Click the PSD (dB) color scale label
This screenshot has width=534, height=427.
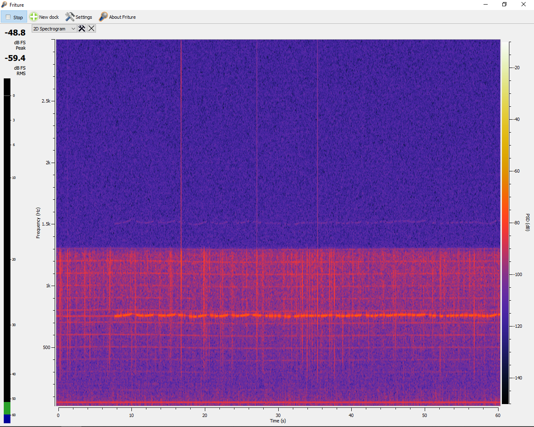pyautogui.click(x=527, y=223)
